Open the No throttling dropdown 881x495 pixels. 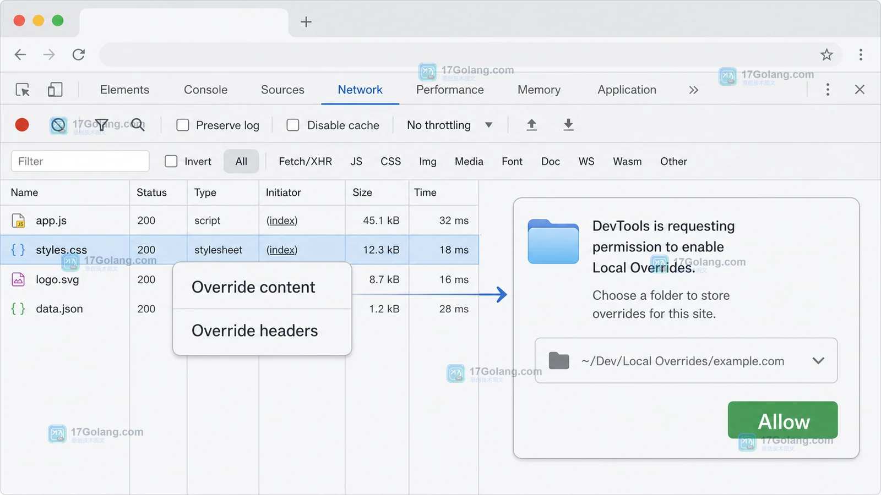449,125
